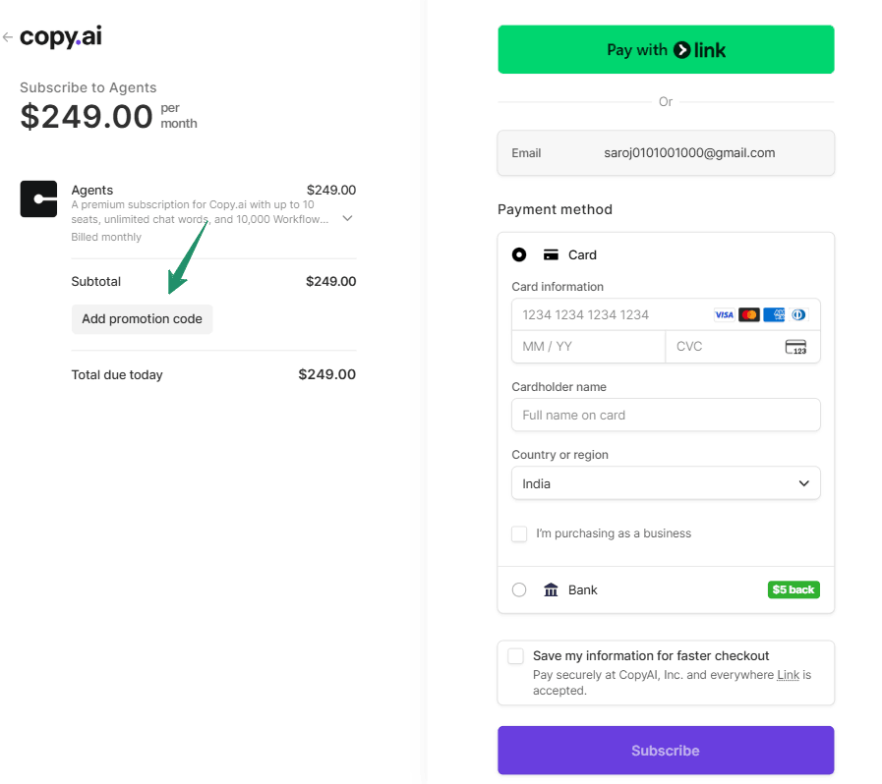Screen dimensions: 882x784
Task: Click the Diners Club card icon
Action: 797,314
